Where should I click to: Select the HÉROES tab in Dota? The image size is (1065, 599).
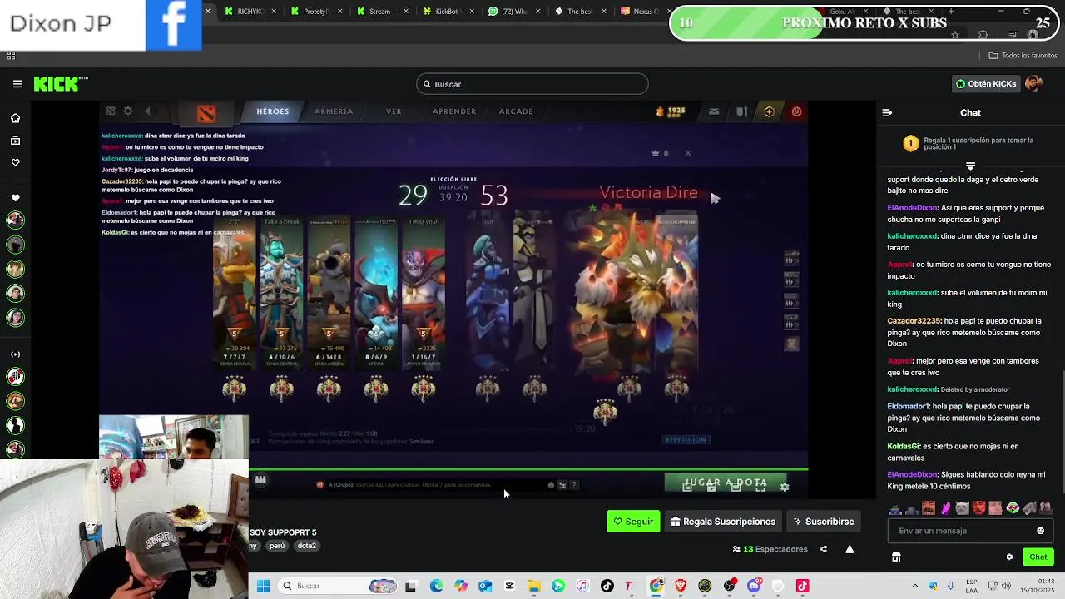point(273,111)
